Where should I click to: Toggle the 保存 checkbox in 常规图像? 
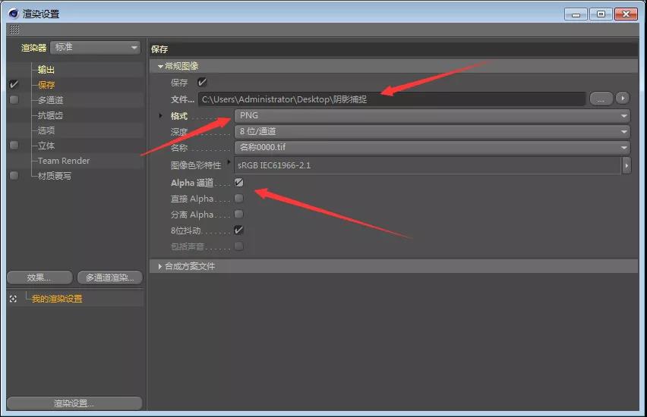point(202,82)
